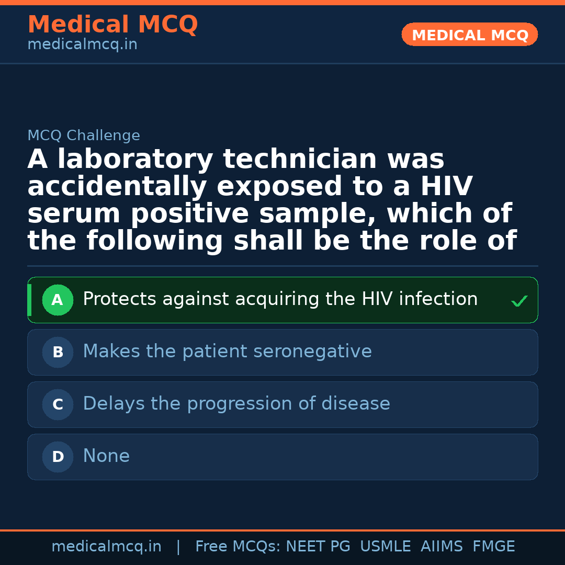The width and height of the screenshot is (565, 565).
Task: Click the green A option circle
Action: 58,300
